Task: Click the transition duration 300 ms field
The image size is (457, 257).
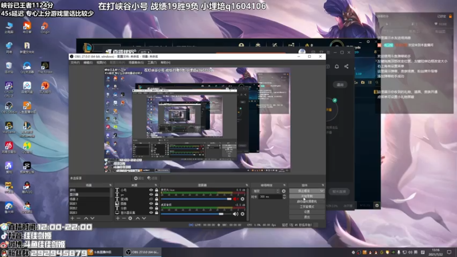Action: (x=271, y=196)
